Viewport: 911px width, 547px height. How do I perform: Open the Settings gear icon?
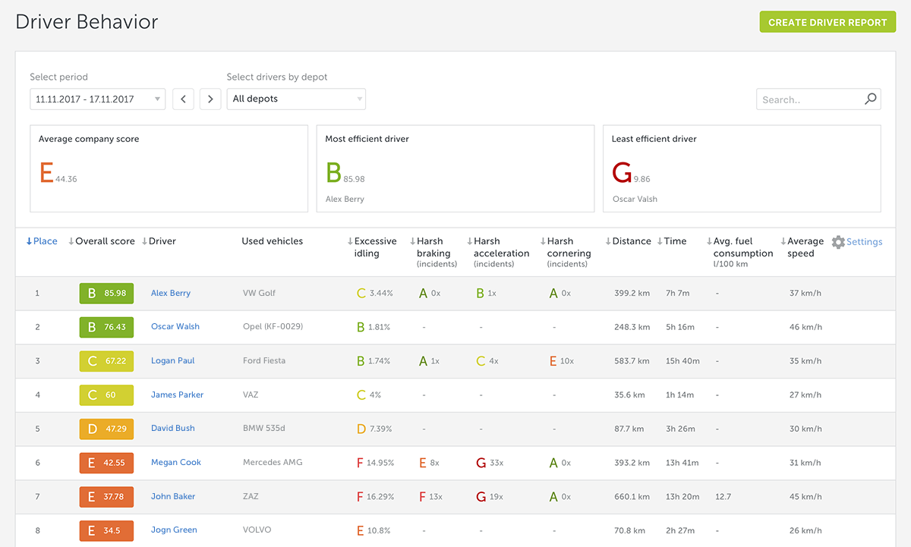(x=838, y=242)
